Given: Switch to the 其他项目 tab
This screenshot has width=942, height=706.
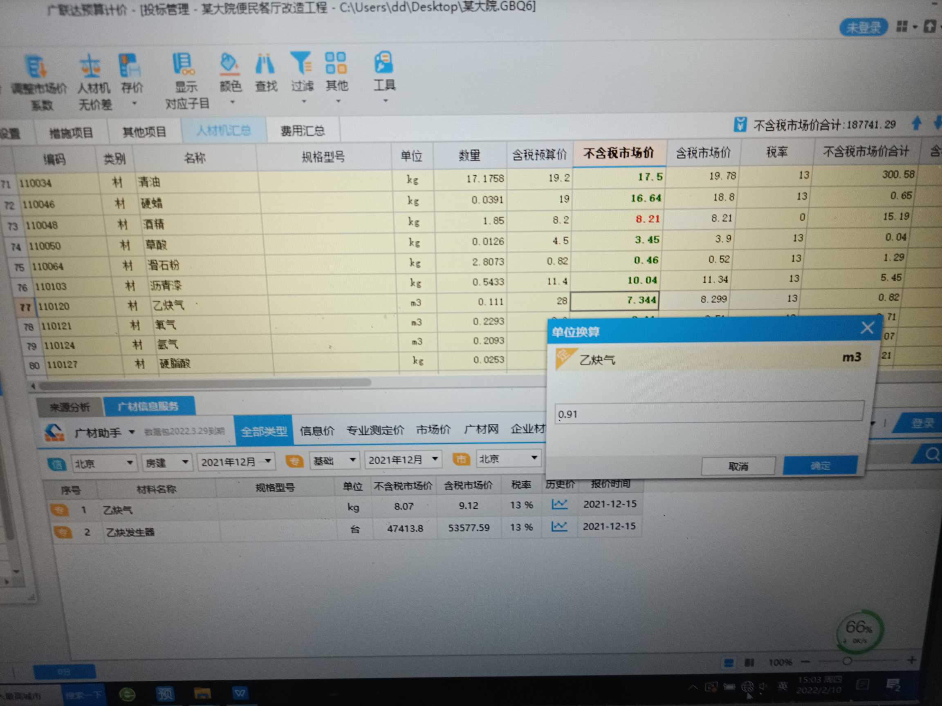Looking at the screenshot, I should coord(144,132).
